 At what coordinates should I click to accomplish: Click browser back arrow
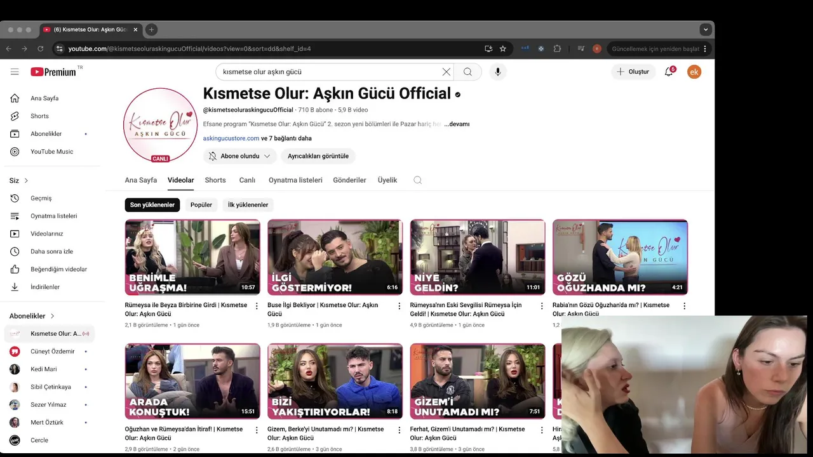[9, 49]
